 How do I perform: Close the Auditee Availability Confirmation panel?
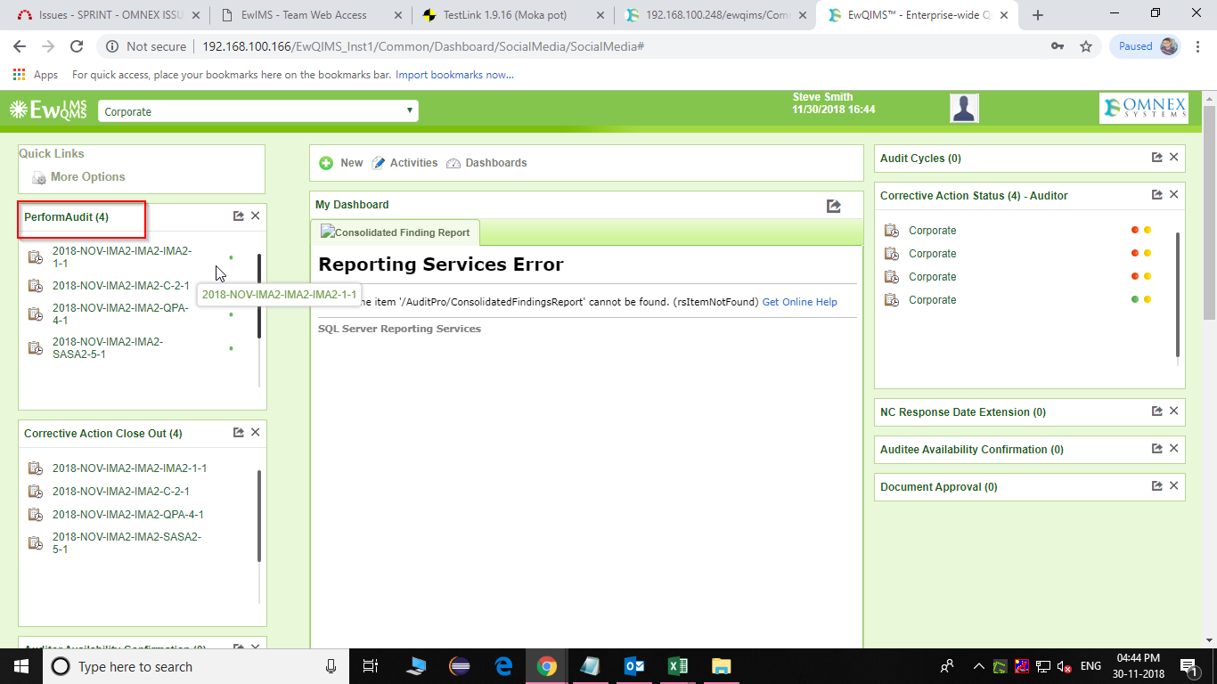[1174, 448]
